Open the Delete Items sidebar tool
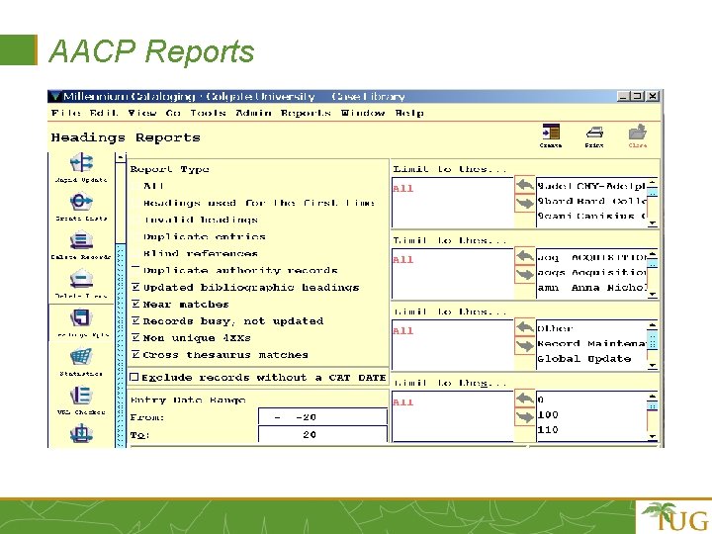 click(x=81, y=284)
